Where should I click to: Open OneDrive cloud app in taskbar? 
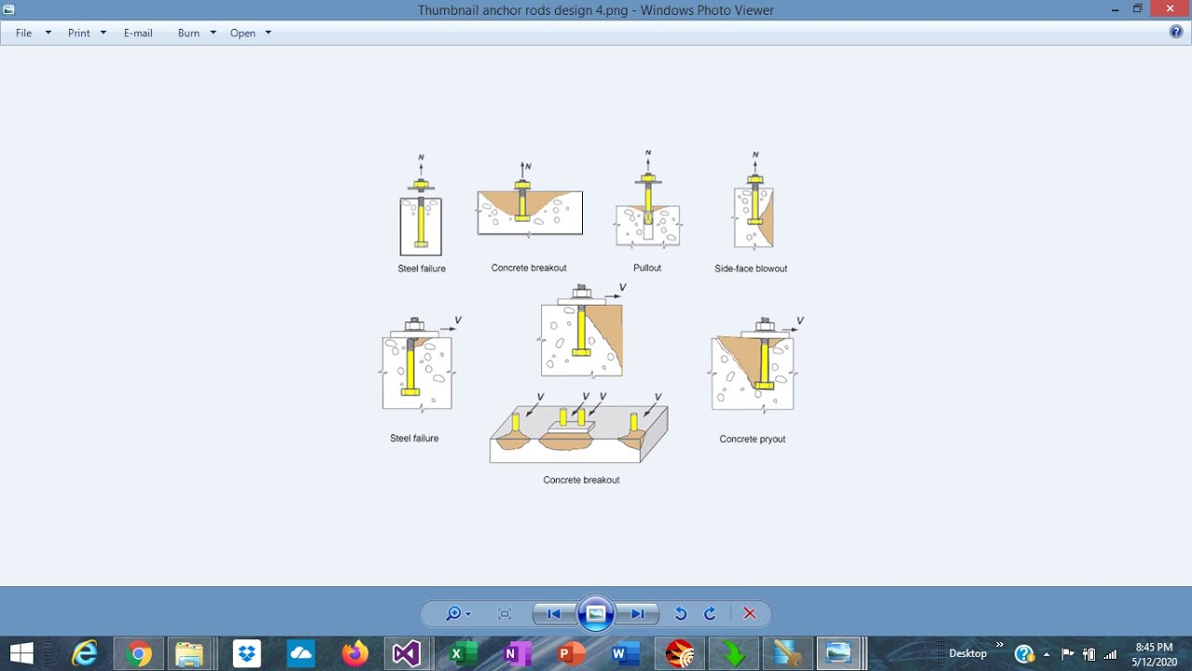point(301,653)
